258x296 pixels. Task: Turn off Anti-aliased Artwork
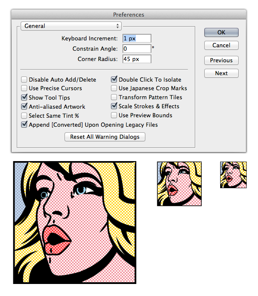(25, 107)
